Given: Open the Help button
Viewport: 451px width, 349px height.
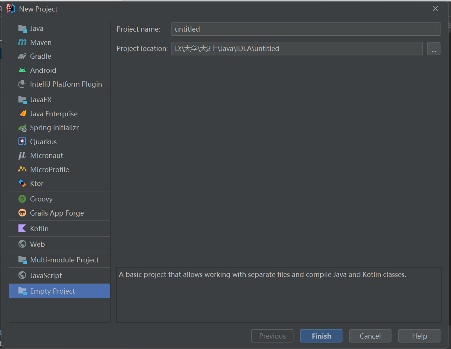Looking at the screenshot, I should (x=419, y=336).
